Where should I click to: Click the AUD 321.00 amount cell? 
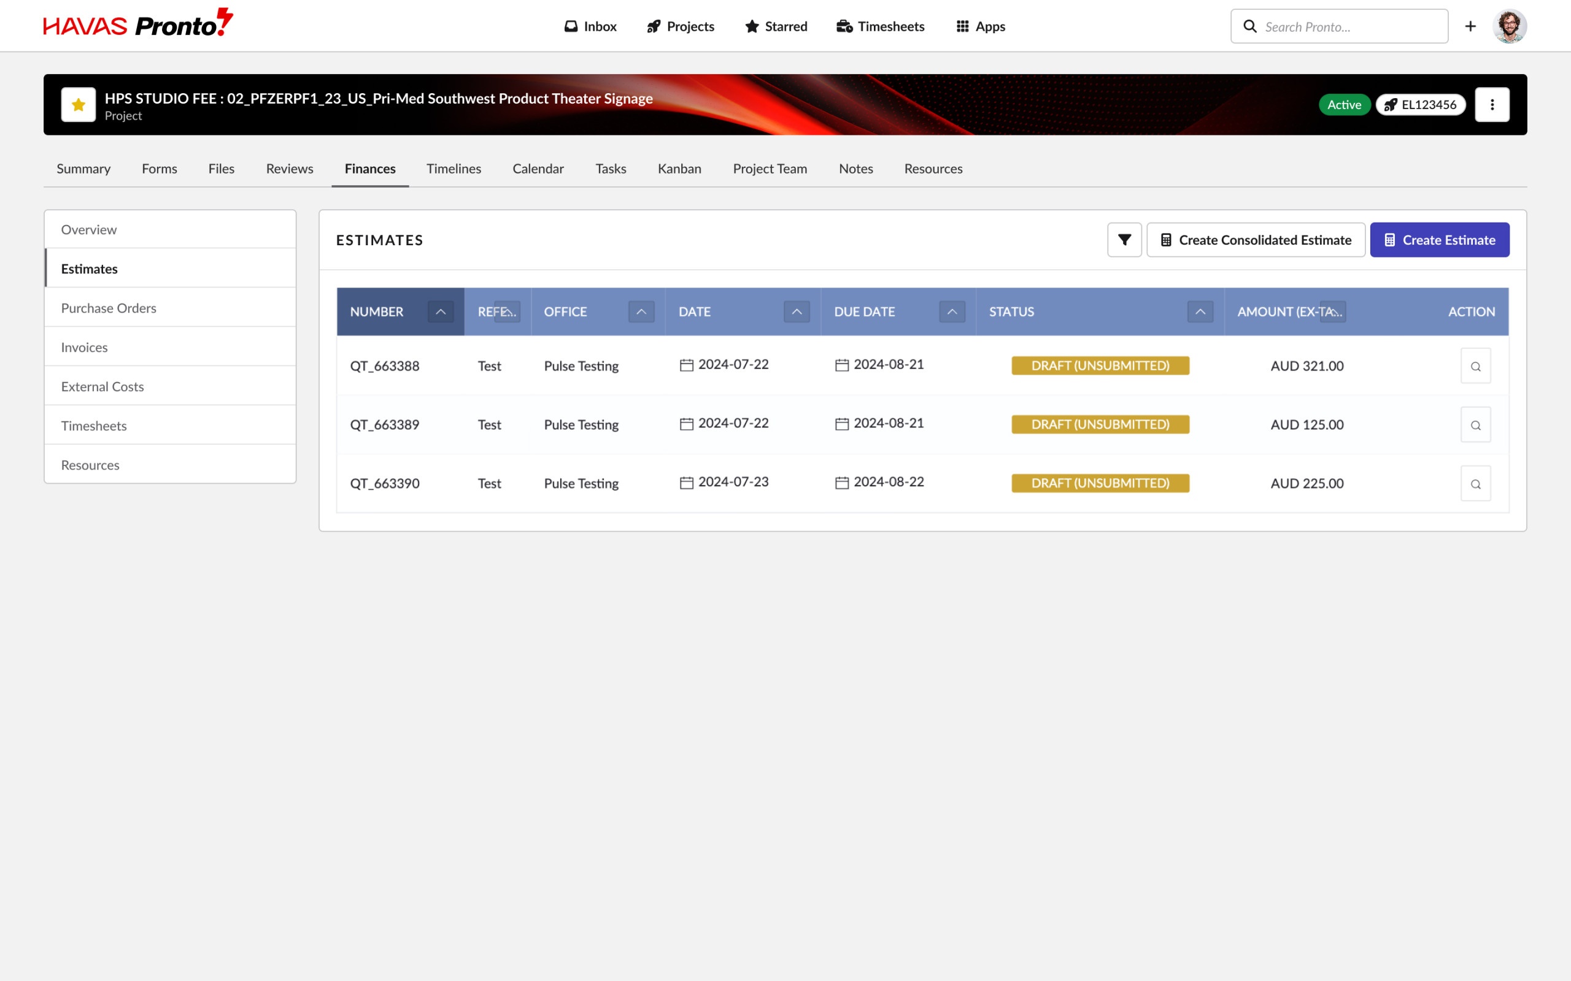[x=1307, y=366]
